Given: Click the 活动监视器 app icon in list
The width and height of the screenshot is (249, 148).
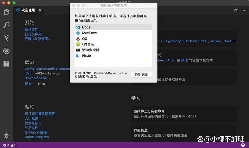Looking at the screenshot, I should click(x=78, y=50).
